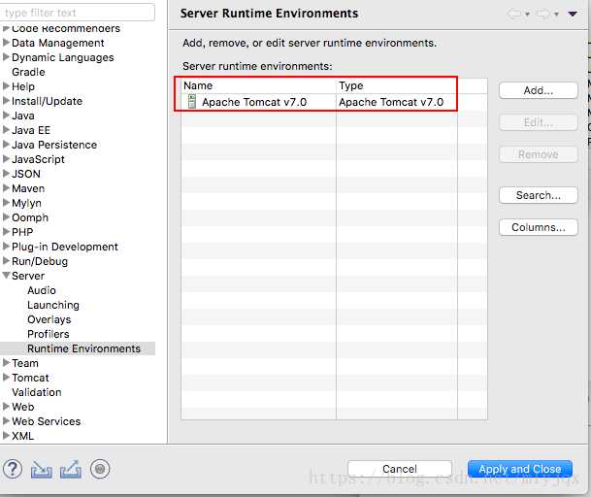
Task: Expand the Java EE node
Action: point(6,130)
